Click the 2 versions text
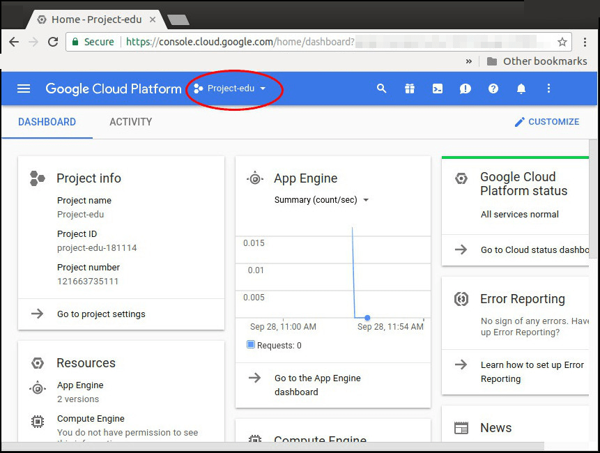Viewport: 600px width, 453px height. 78,399
